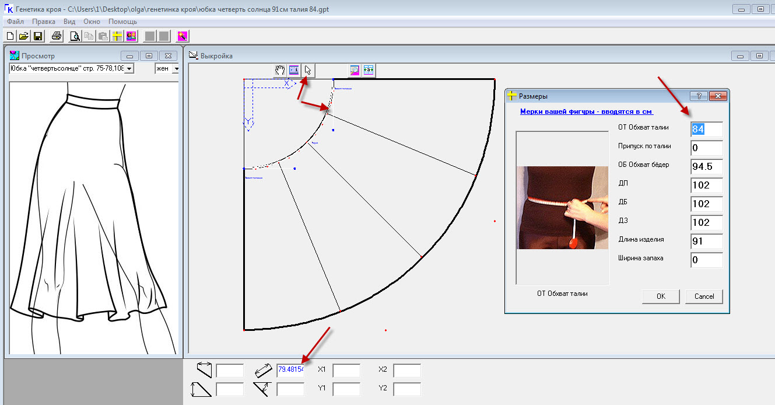The height and width of the screenshot is (405, 775).
Task: Select the arrow pointer tool in Выкройка
Action: (x=308, y=70)
